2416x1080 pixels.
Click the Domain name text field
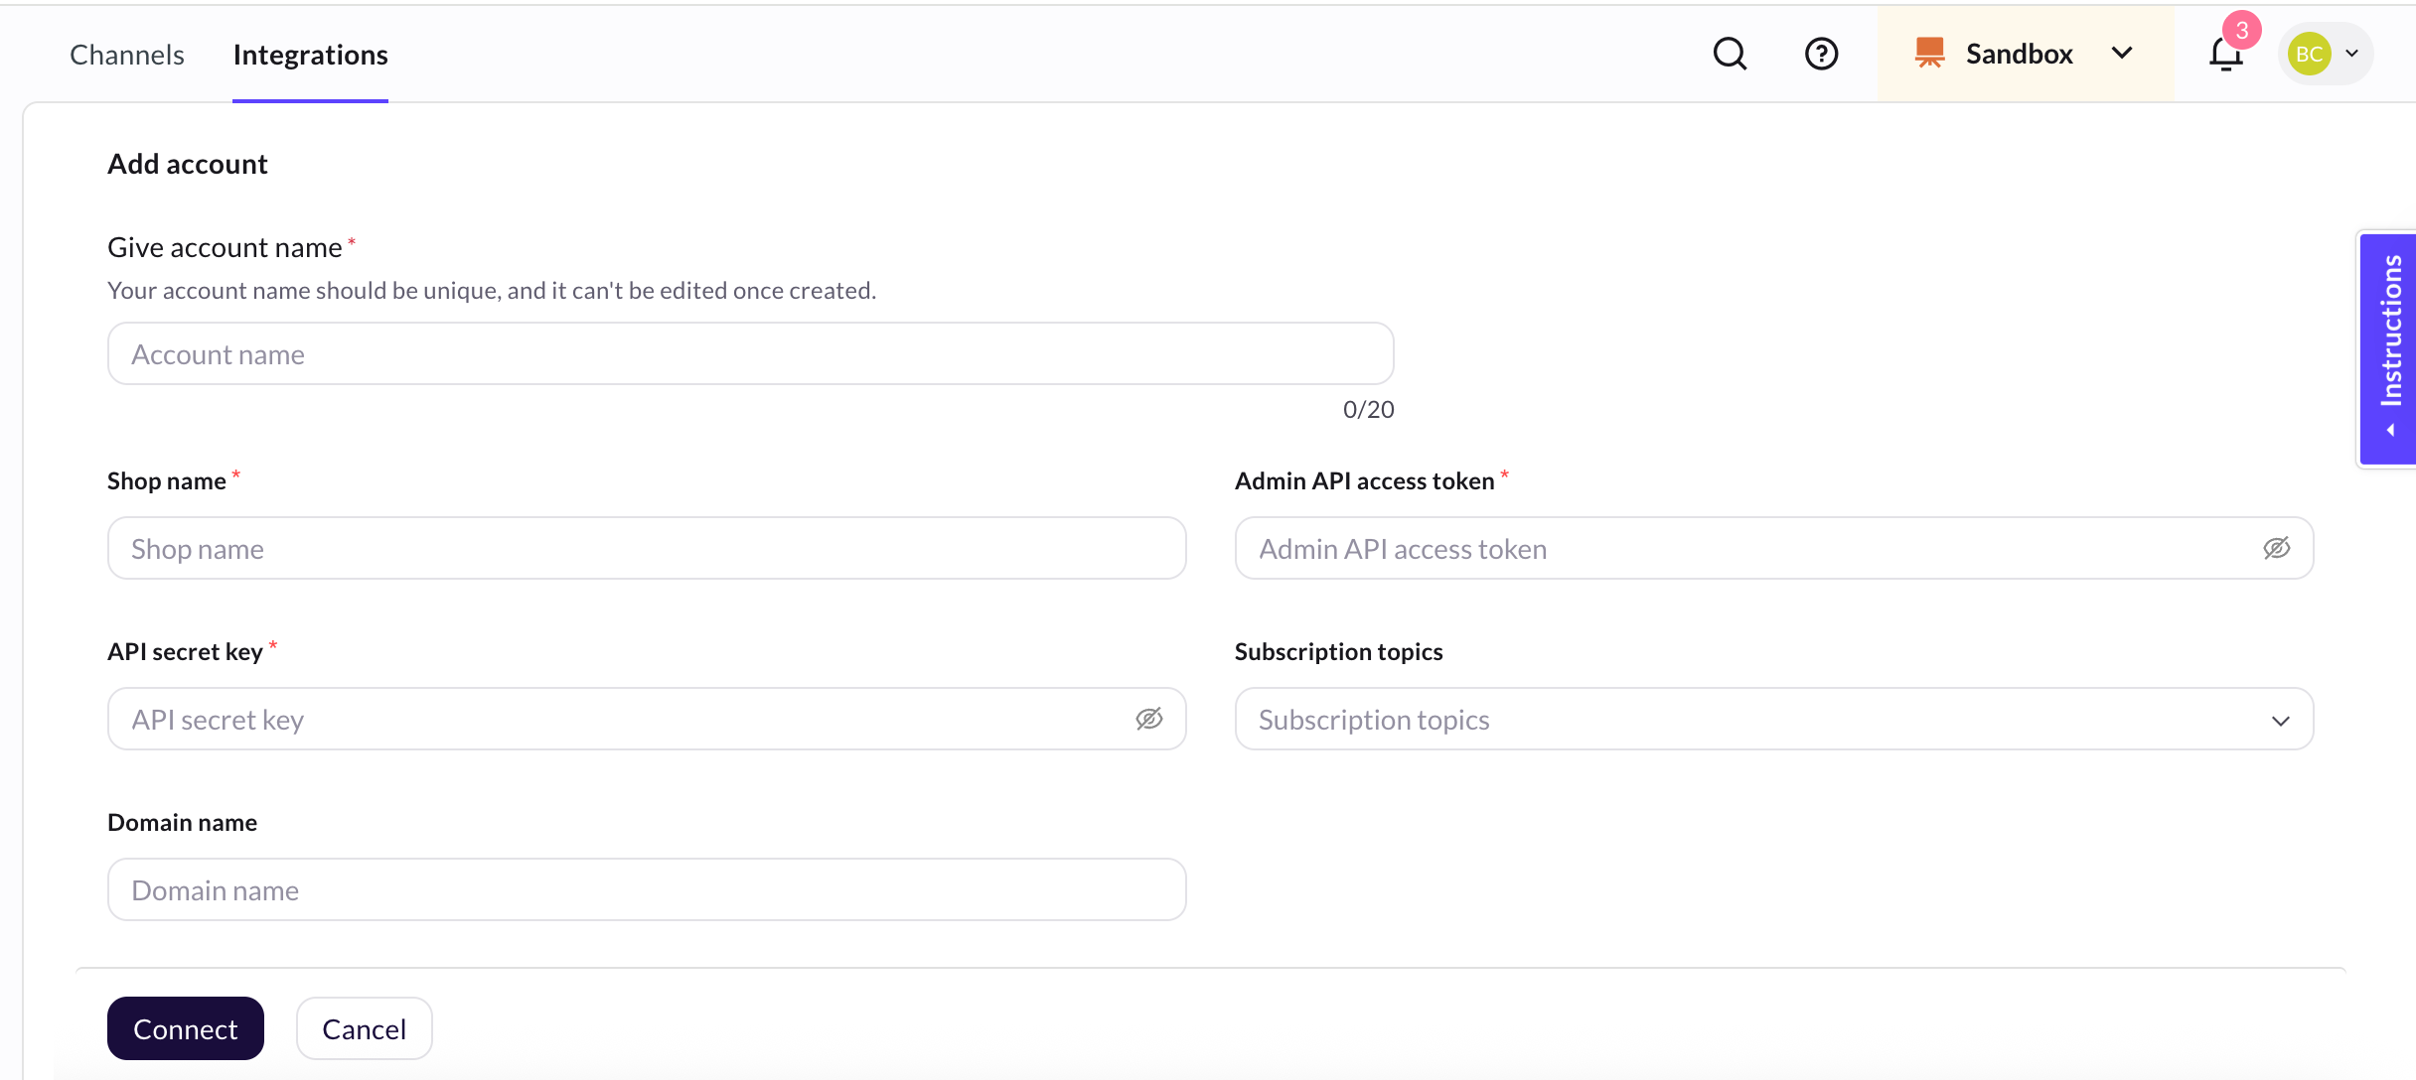pyautogui.click(x=646, y=889)
